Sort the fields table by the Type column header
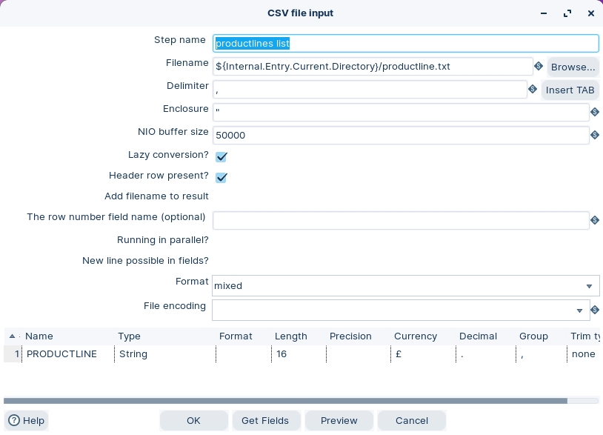This screenshot has width=603, height=435. coord(129,336)
